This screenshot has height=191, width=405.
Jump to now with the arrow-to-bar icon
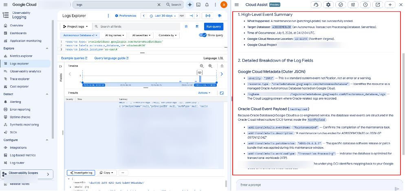191,16
